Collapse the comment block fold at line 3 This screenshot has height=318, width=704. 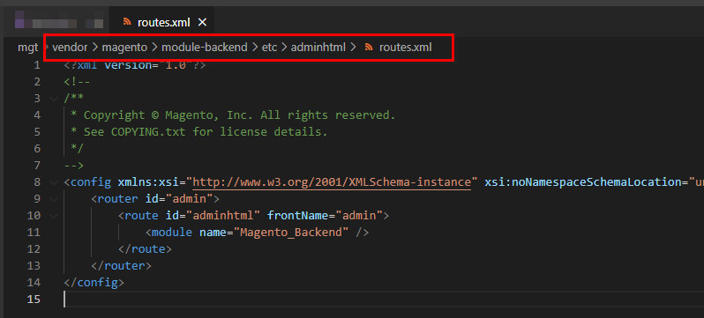(x=55, y=99)
